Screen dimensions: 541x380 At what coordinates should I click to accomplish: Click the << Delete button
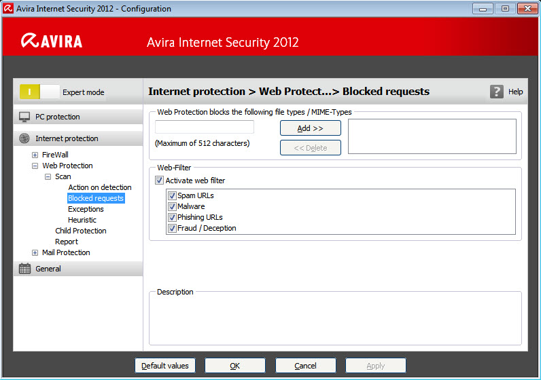(311, 148)
